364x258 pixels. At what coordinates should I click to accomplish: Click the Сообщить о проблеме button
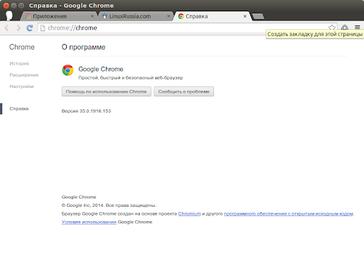coord(184,91)
